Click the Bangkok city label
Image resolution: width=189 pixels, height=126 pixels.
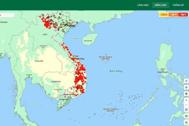pyautogui.click(x=29, y=75)
